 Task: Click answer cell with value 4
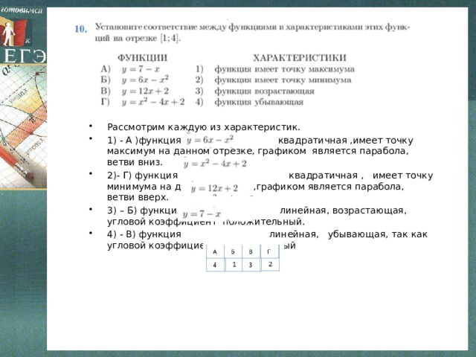[x=215, y=265]
